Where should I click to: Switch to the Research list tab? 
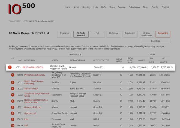65,34
